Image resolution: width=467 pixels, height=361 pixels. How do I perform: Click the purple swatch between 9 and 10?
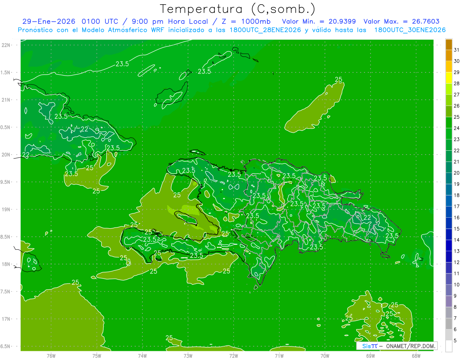point(449,291)
